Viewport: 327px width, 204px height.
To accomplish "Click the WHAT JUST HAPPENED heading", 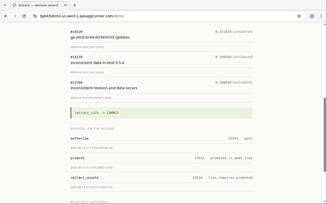I will (89, 202).
